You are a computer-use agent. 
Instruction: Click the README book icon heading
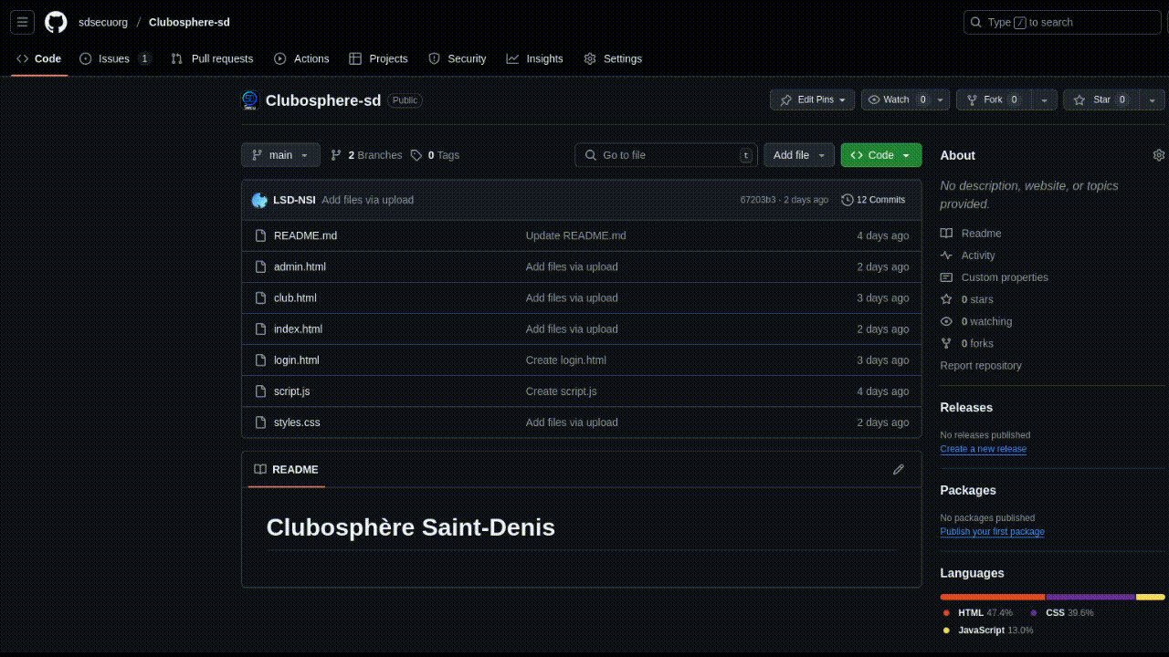260,469
